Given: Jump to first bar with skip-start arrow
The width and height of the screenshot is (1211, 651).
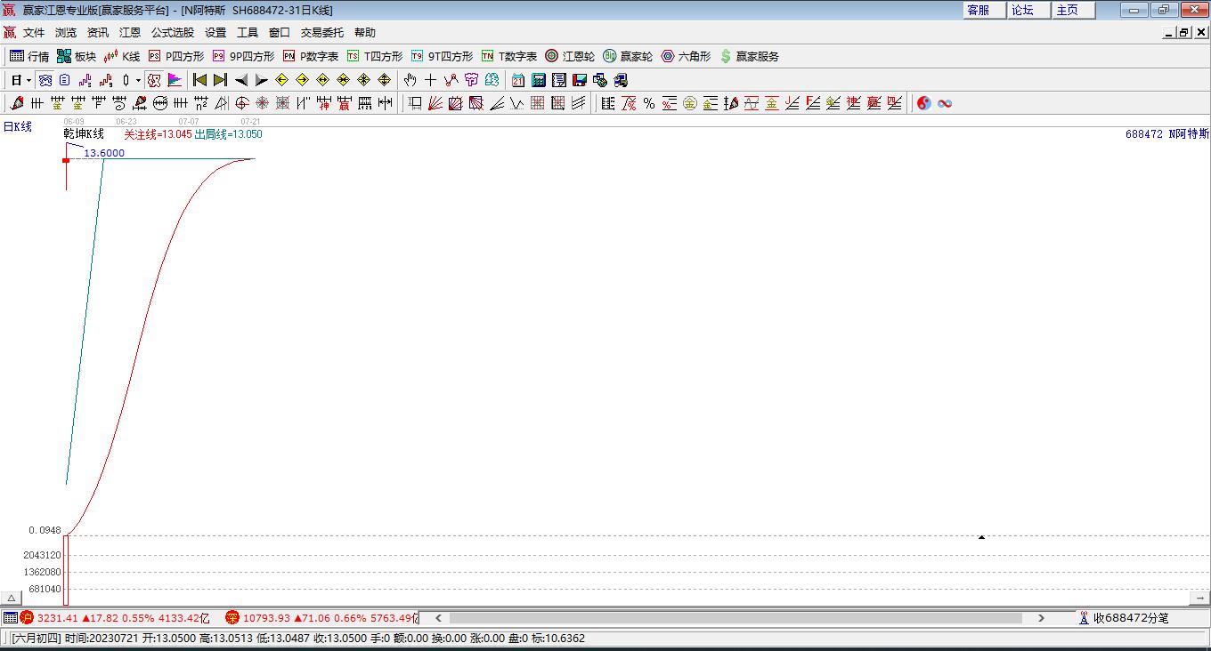Looking at the screenshot, I should click(x=199, y=80).
